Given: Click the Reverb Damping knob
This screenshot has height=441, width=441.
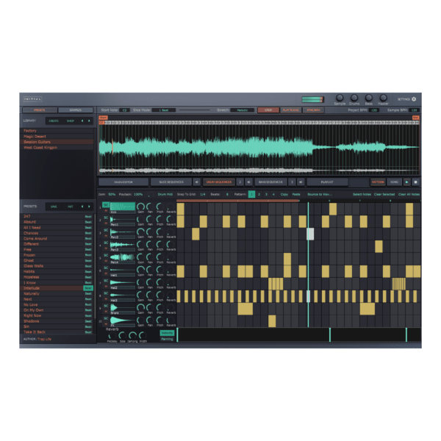Looking at the screenshot, I should point(132,335).
